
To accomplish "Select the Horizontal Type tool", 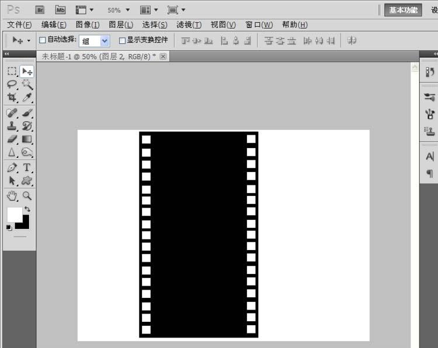I will pos(27,168).
